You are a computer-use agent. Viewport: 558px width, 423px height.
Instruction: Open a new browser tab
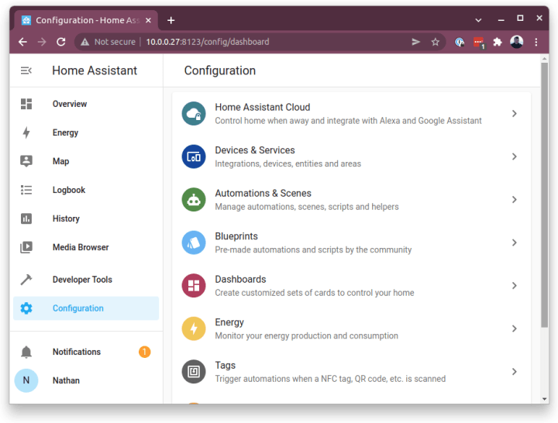pyautogui.click(x=170, y=20)
